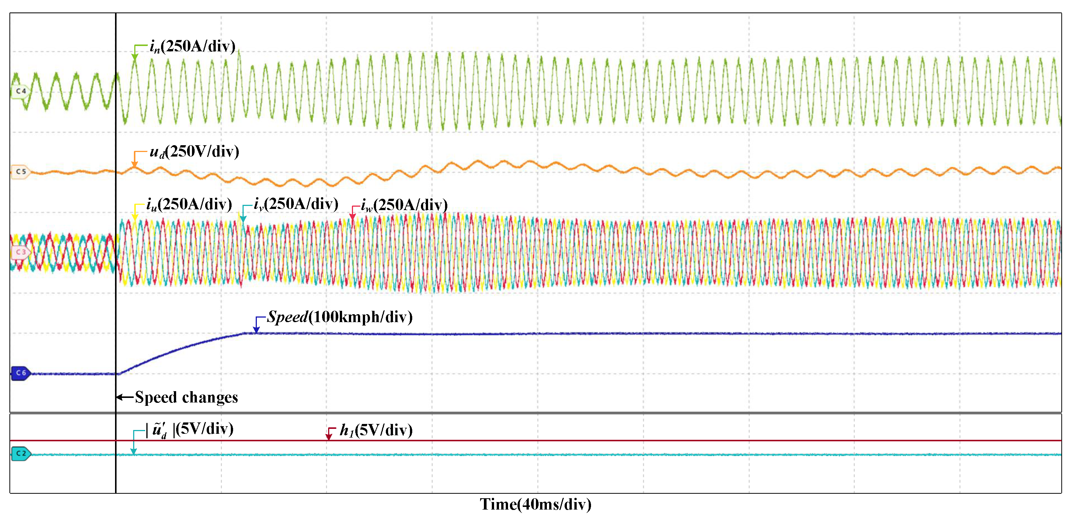Click the C2 cyan channel marker
Image resolution: width=1070 pixels, height=519 pixels.
click(21, 454)
